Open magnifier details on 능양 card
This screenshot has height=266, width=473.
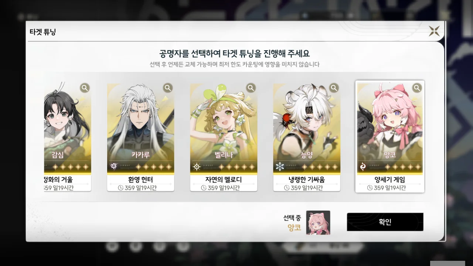[x=334, y=88]
